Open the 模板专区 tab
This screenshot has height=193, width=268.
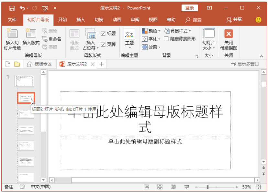coord(39,64)
